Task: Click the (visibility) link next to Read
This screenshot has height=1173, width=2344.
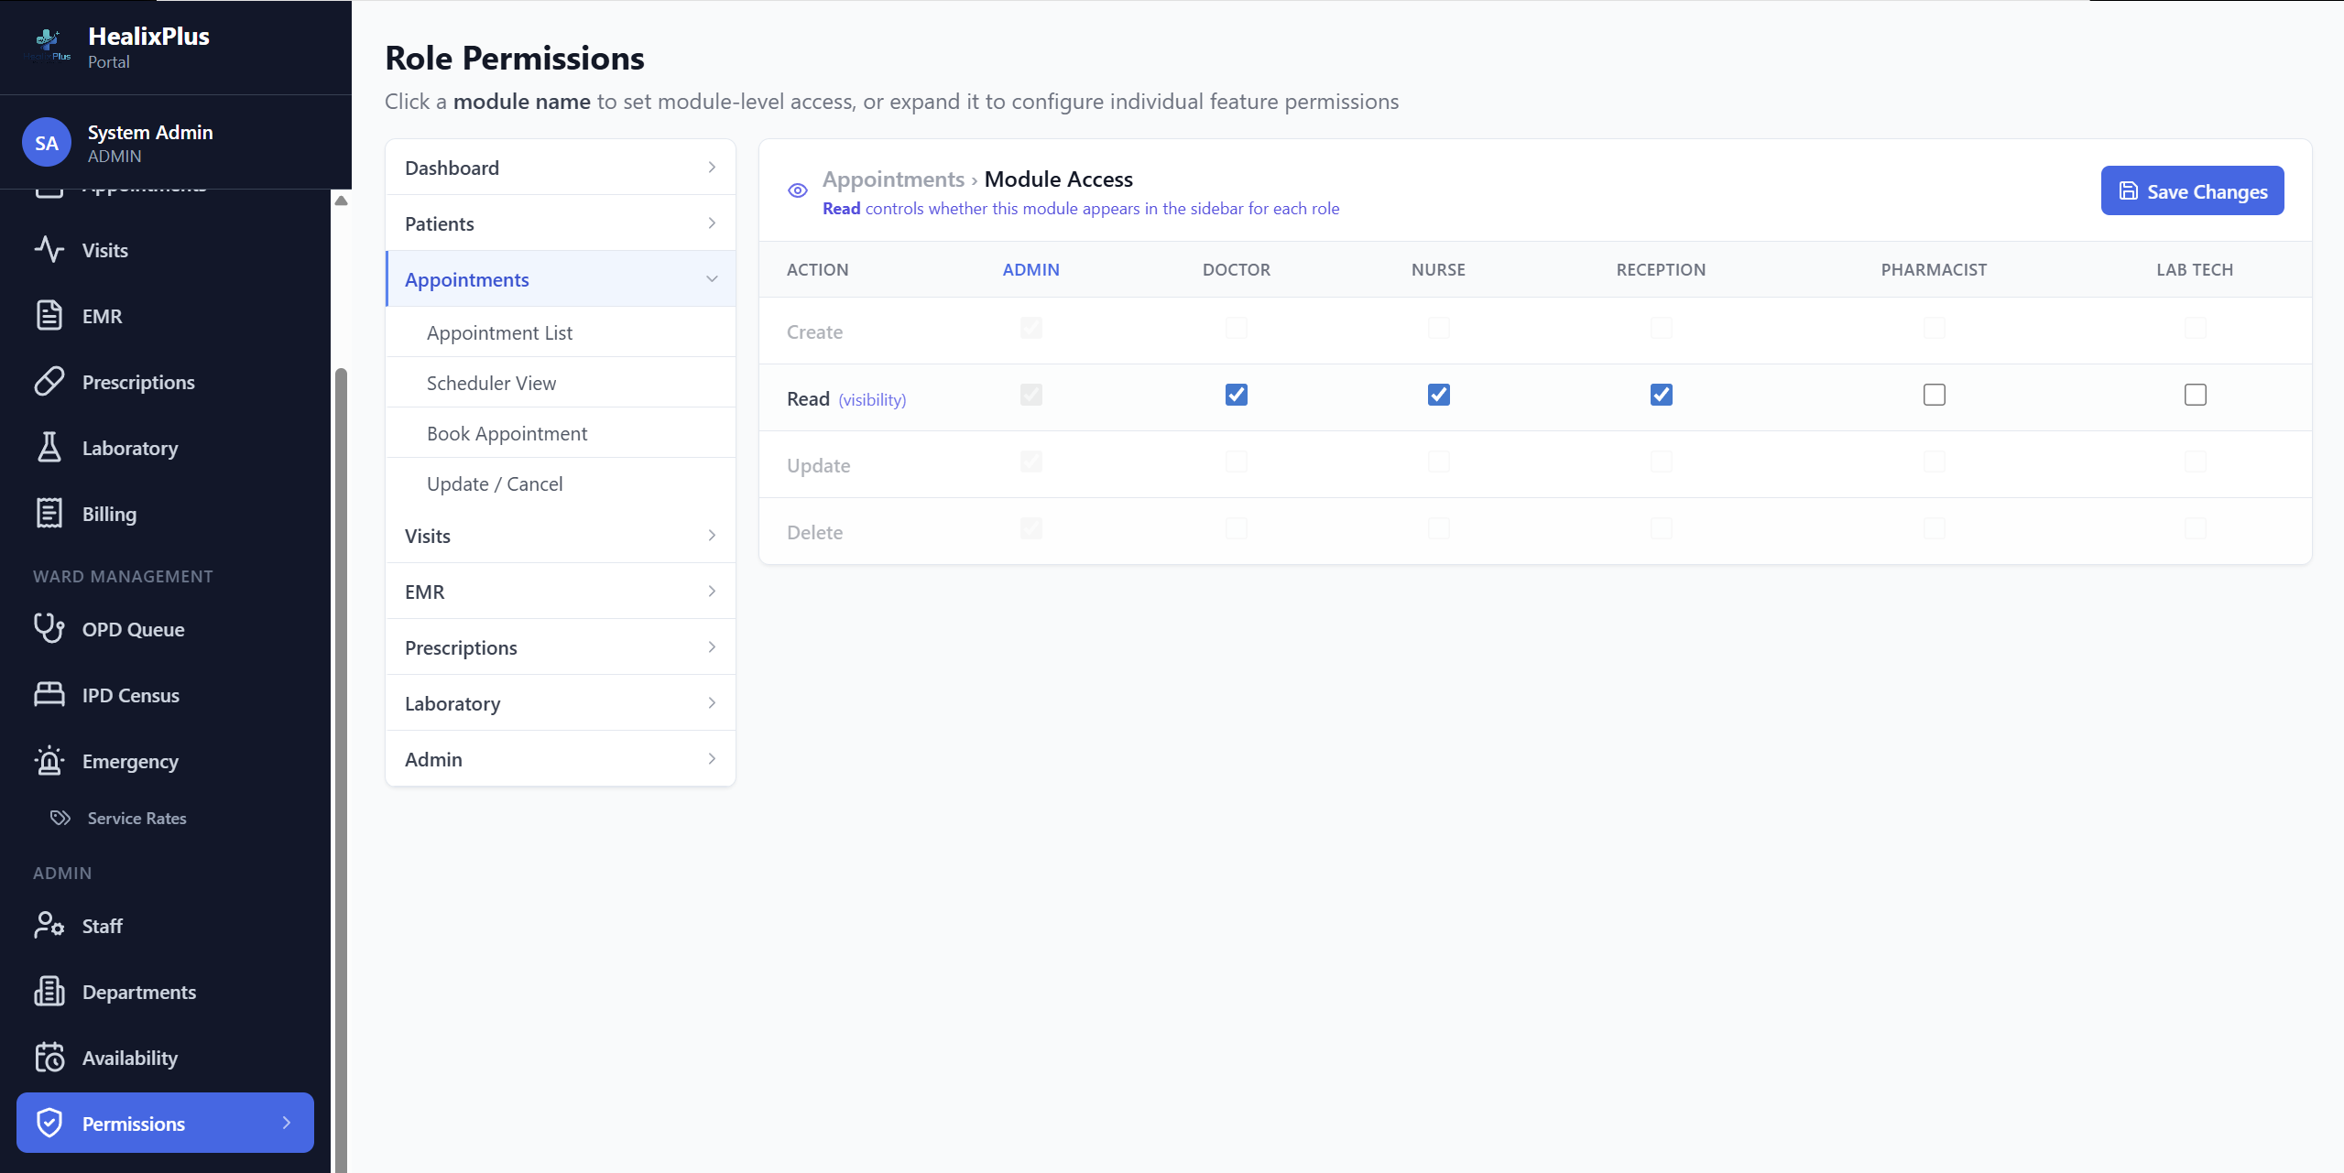Action: 870,399
